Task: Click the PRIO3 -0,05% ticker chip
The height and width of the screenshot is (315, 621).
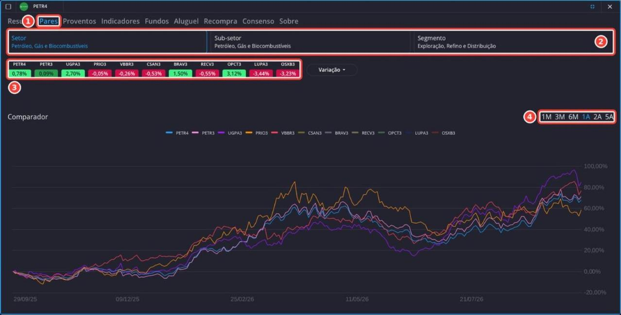Action: (x=100, y=69)
